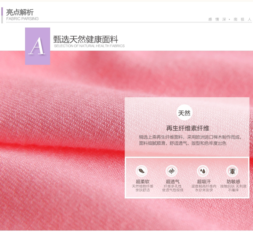This screenshot has height=232, width=253.
Task: Click the breathable waves icon above 超透气
Action: [x=171, y=171]
